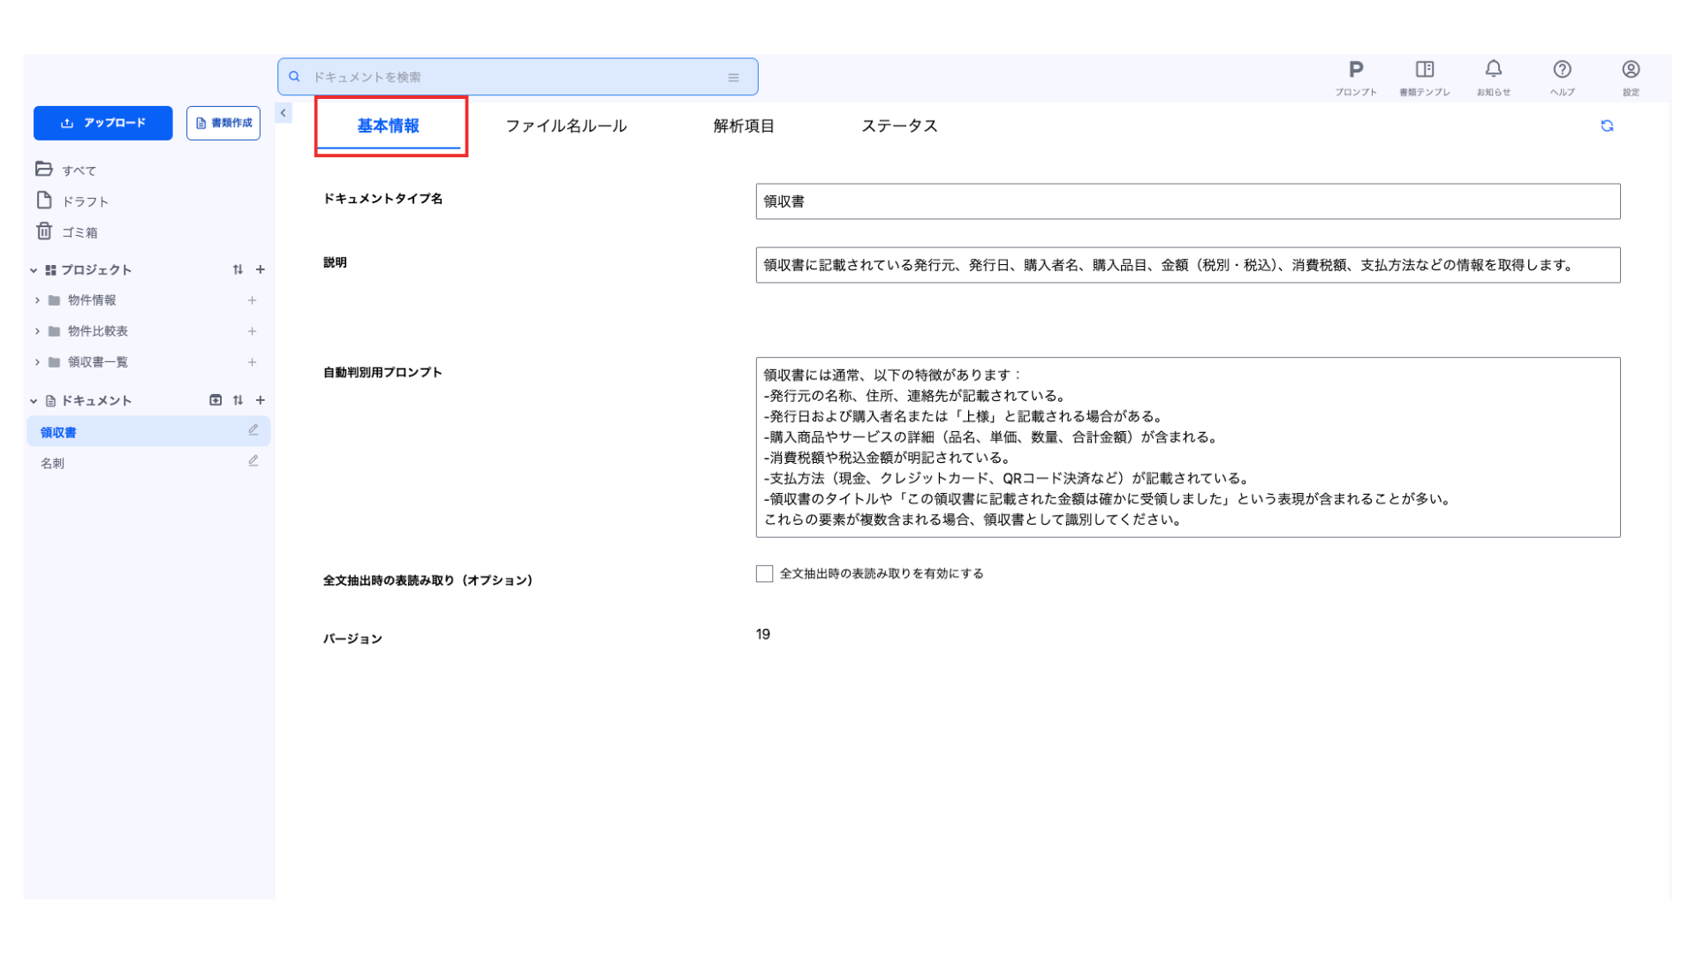The image size is (1696, 954).
Task: Expand the 物件情報 project folder
Action: (37, 300)
